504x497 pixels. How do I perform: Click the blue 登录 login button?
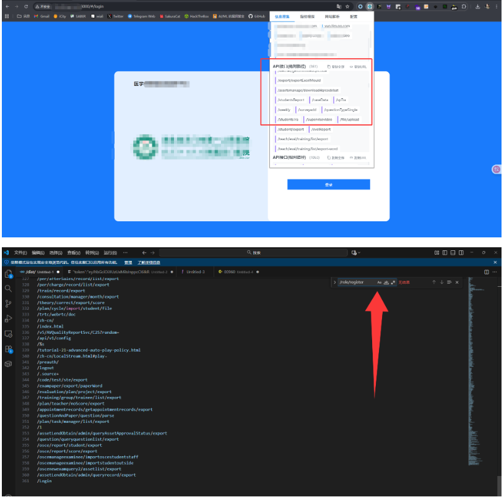[x=329, y=184]
